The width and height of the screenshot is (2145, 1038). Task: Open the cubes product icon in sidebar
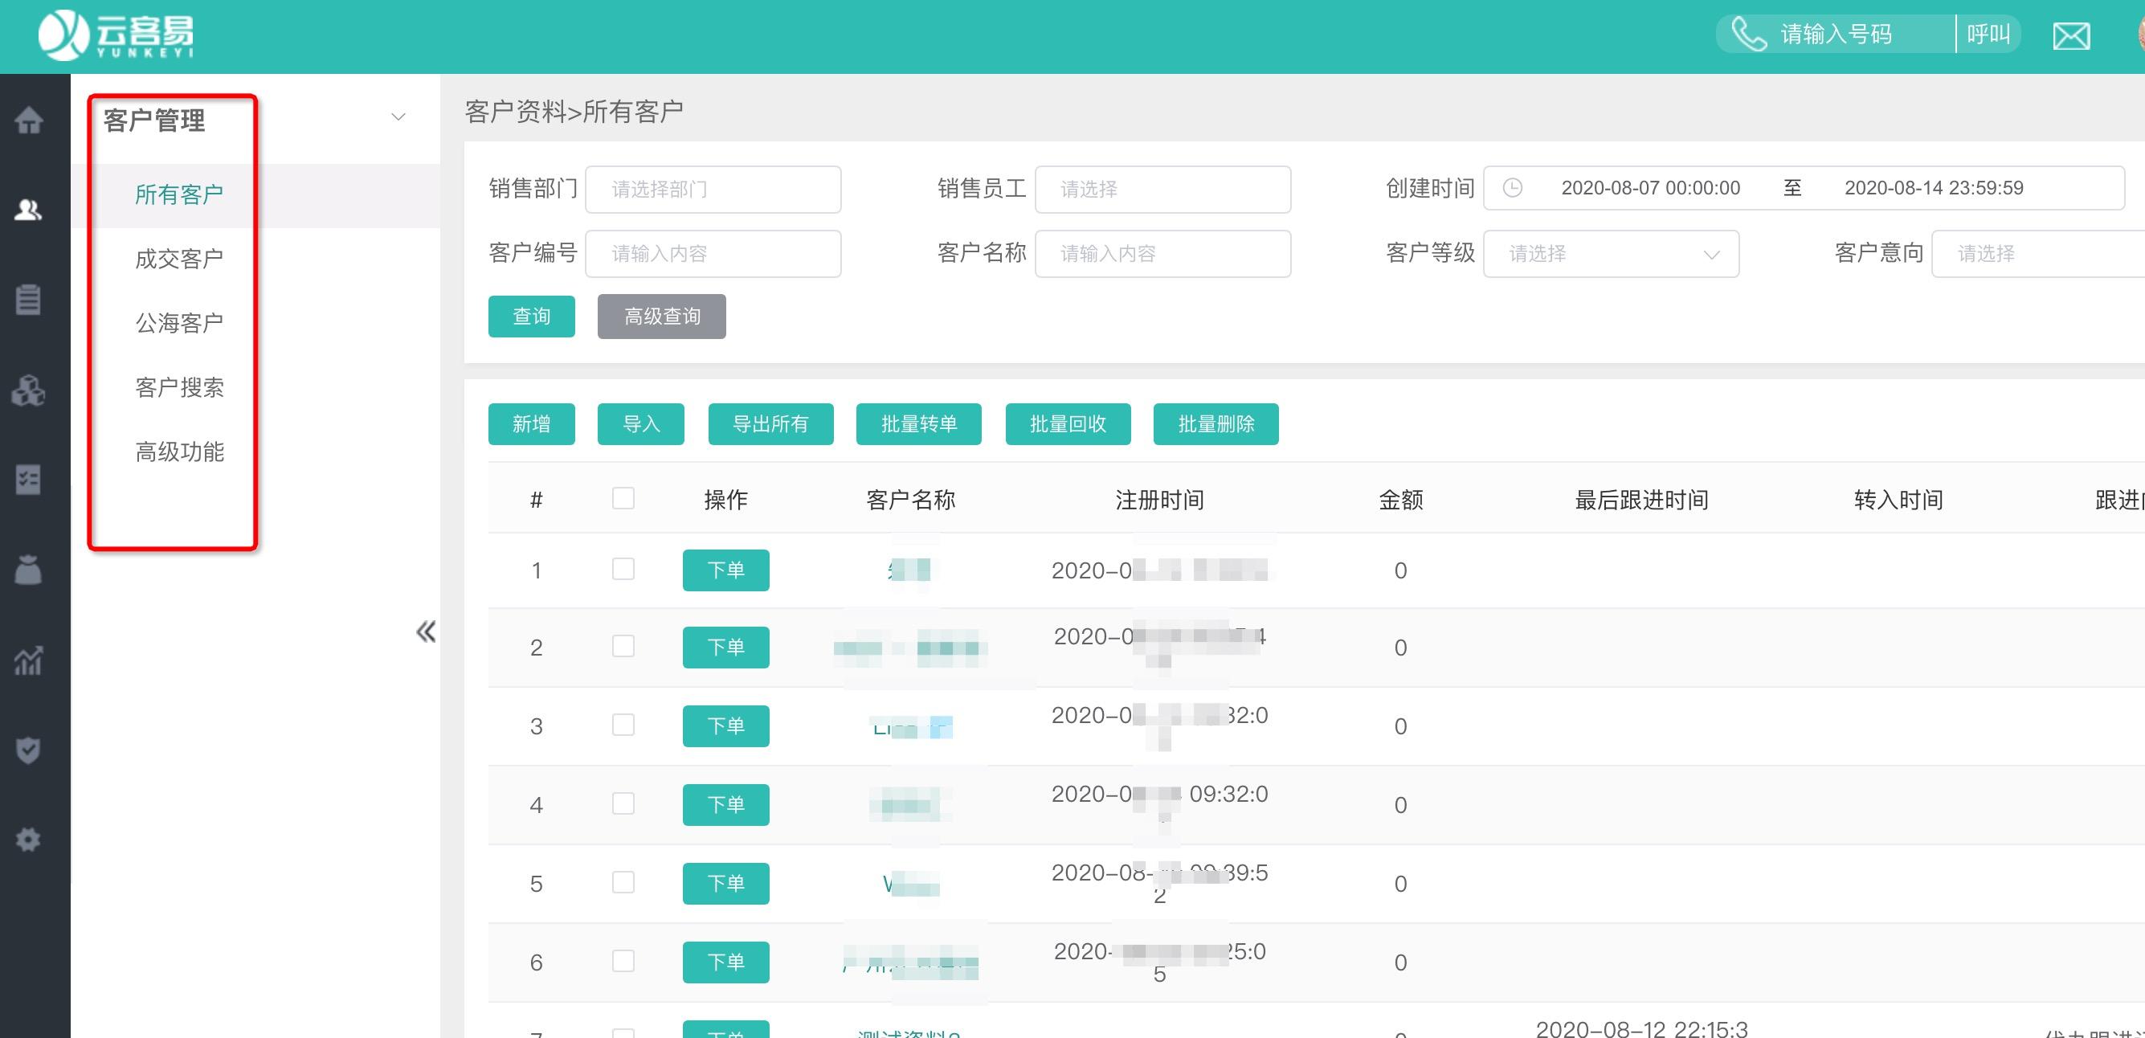28,390
